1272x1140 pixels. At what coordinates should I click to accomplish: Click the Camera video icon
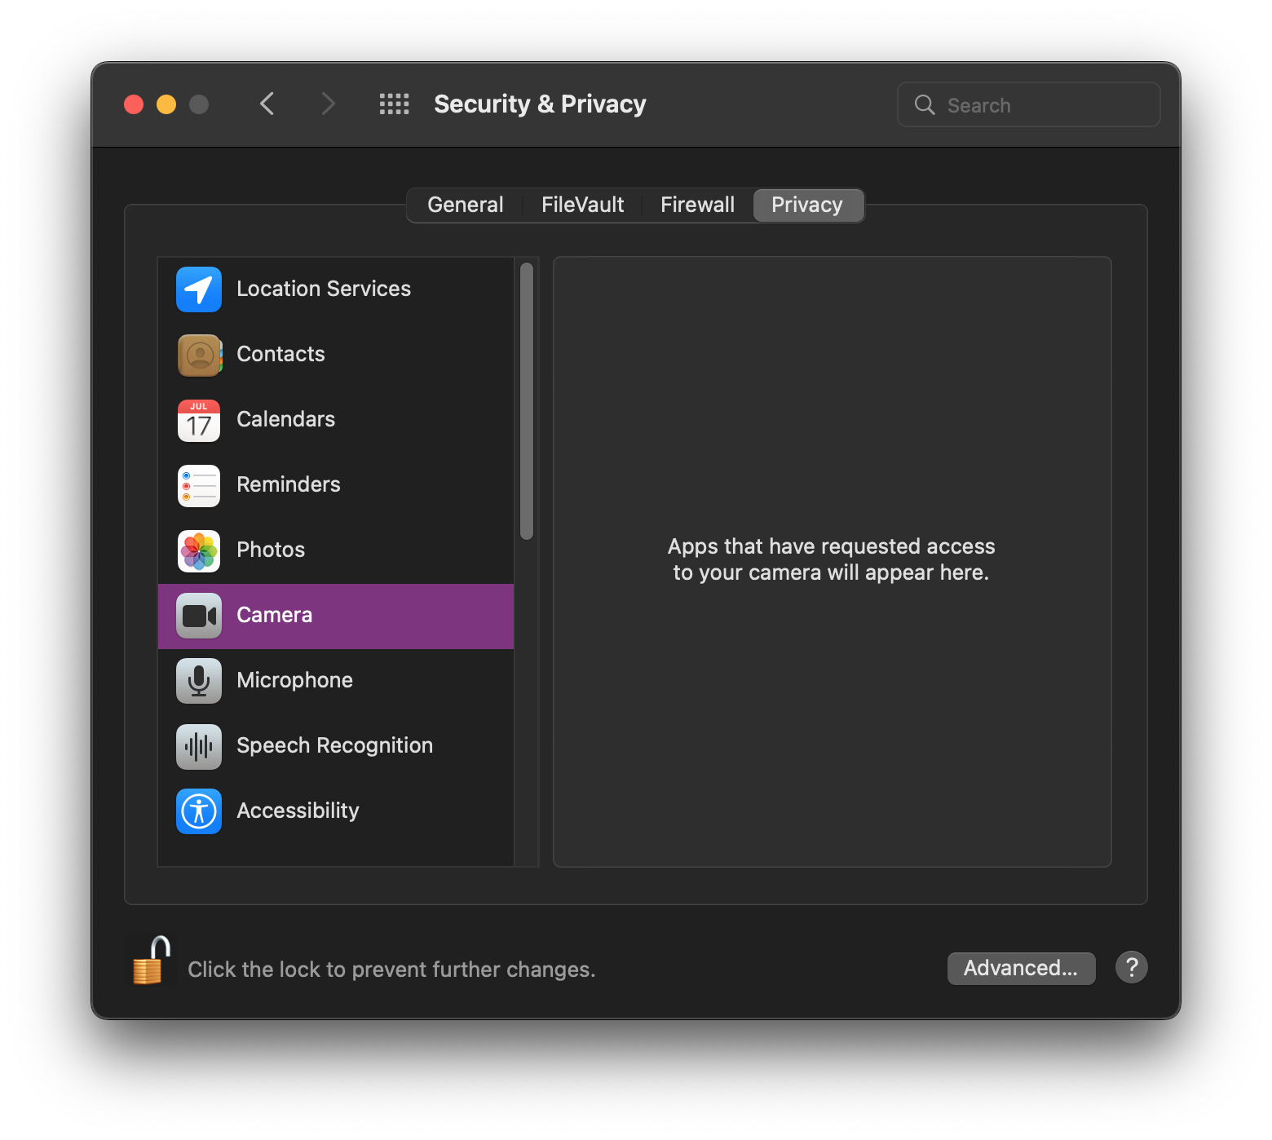click(x=199, y=616)
